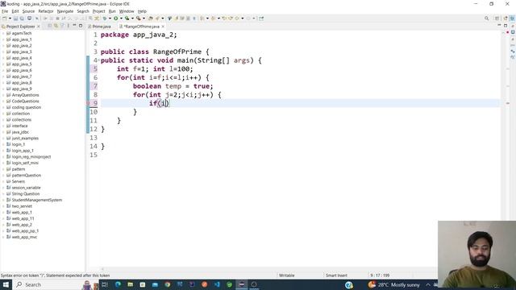The width and height of the screenshot is (516, 290).
Task: Select the web_app_11 project
Action: point(23,218)
